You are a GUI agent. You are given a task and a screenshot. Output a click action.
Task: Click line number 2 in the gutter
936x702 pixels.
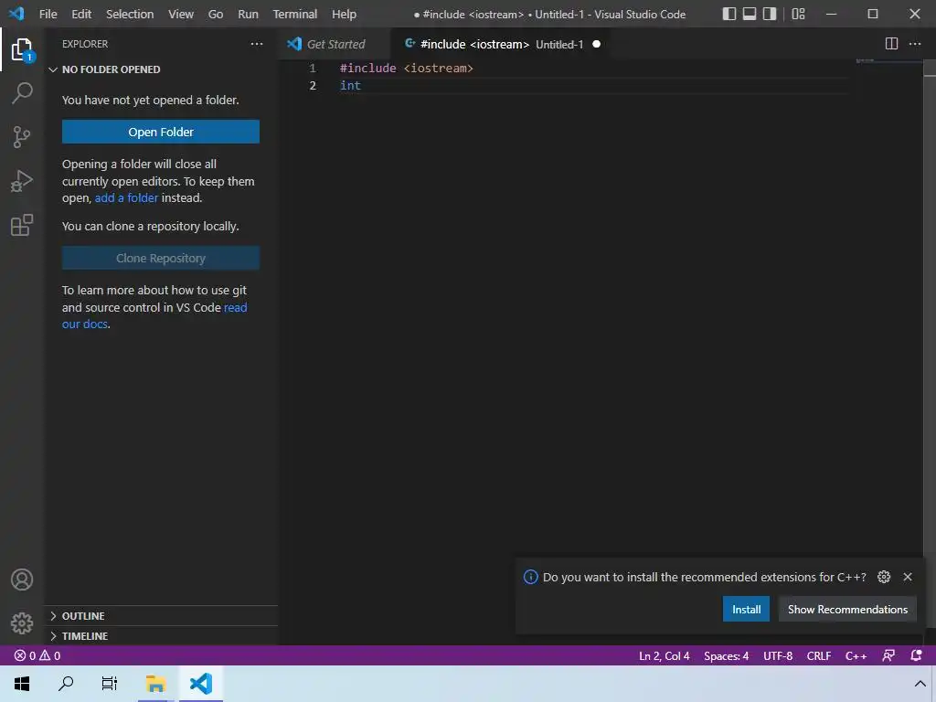pyautogui.click(x=313, y=85)
